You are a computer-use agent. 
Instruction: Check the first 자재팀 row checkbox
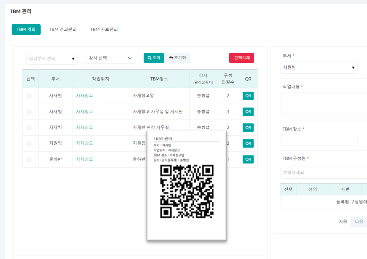[x=29, y=96]
